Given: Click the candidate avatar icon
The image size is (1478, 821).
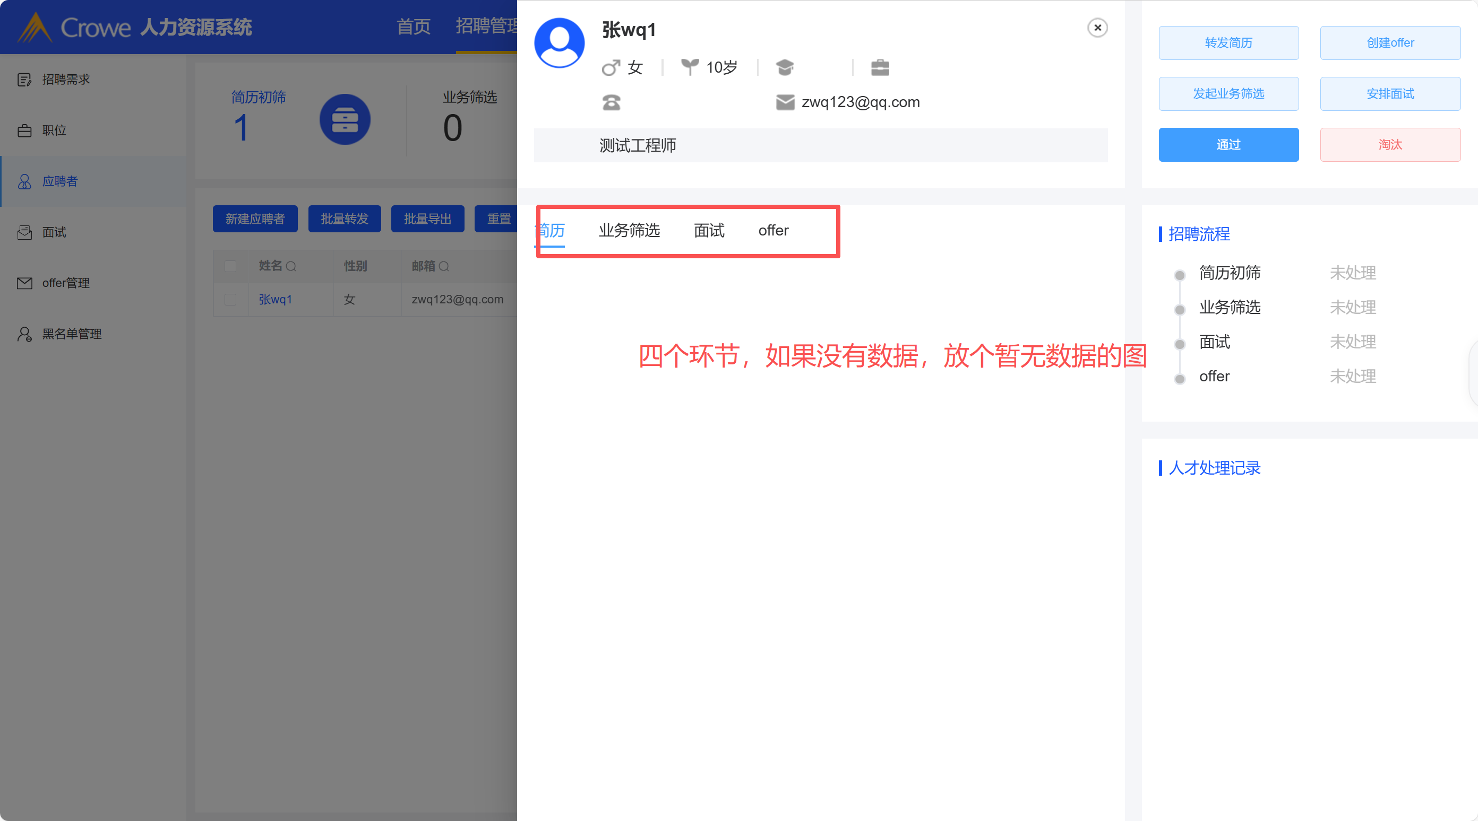Looking at the screenshot, I should 559,43.
